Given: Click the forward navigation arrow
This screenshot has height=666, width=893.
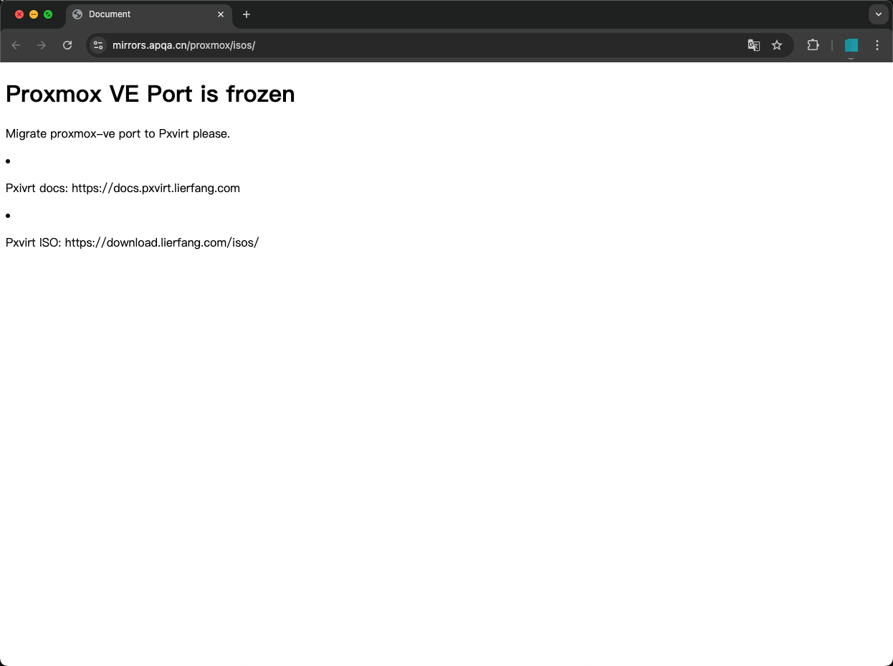Looking at the screenshot, I should 42,45.
